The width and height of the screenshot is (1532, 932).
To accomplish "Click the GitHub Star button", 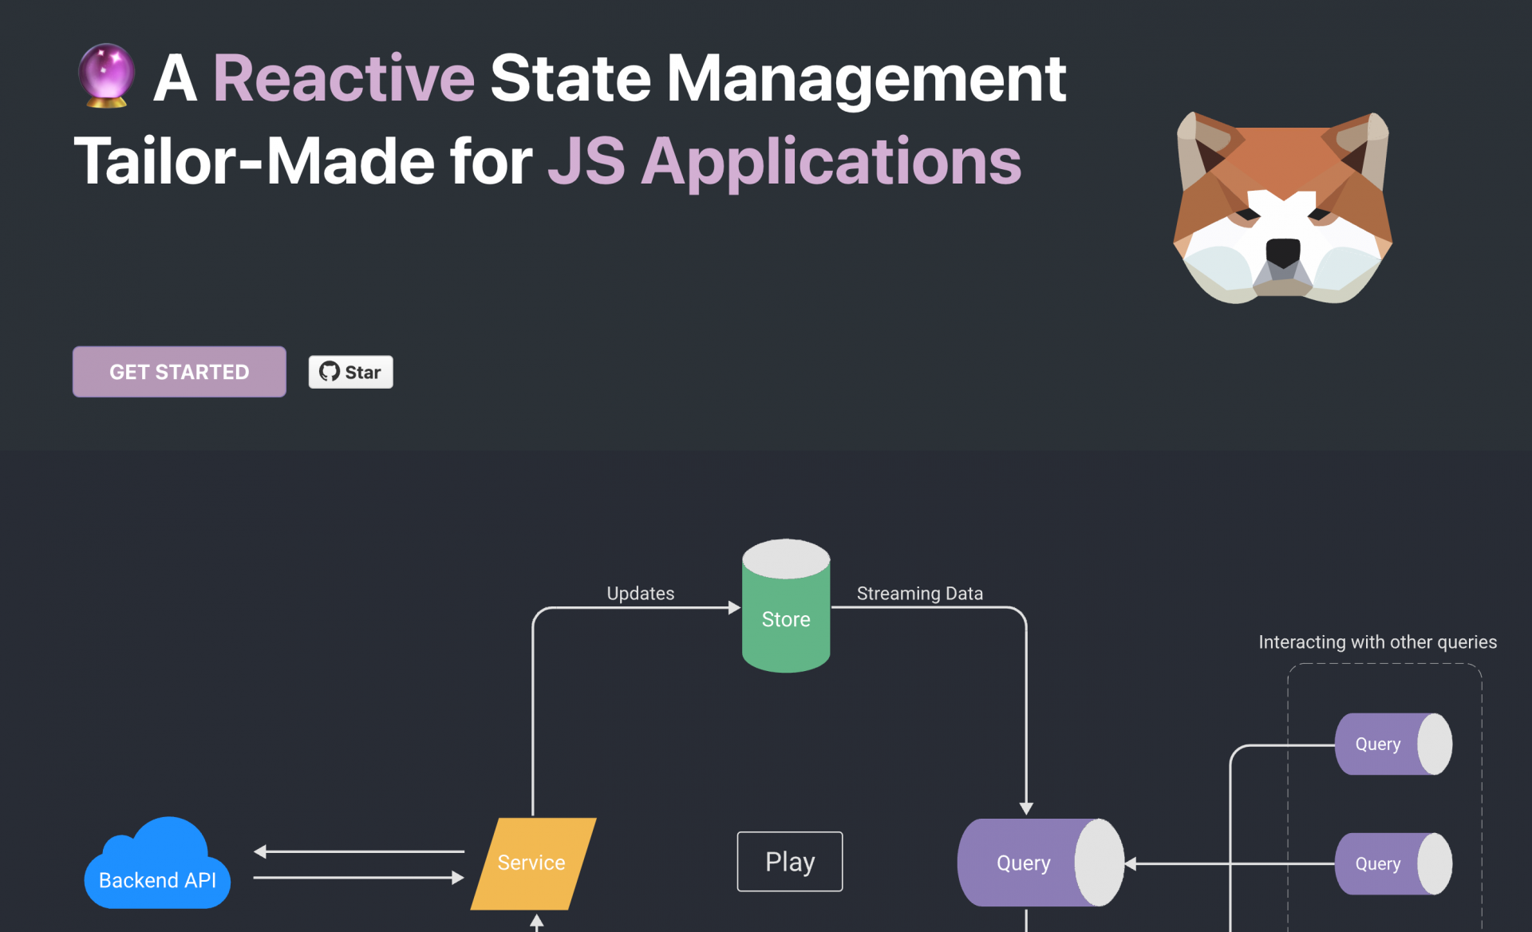I will [x=350, y=372].
